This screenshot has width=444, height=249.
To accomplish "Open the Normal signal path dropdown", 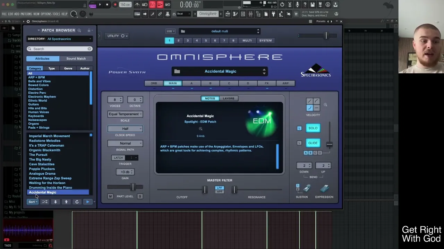I will [x=125, y=143].
